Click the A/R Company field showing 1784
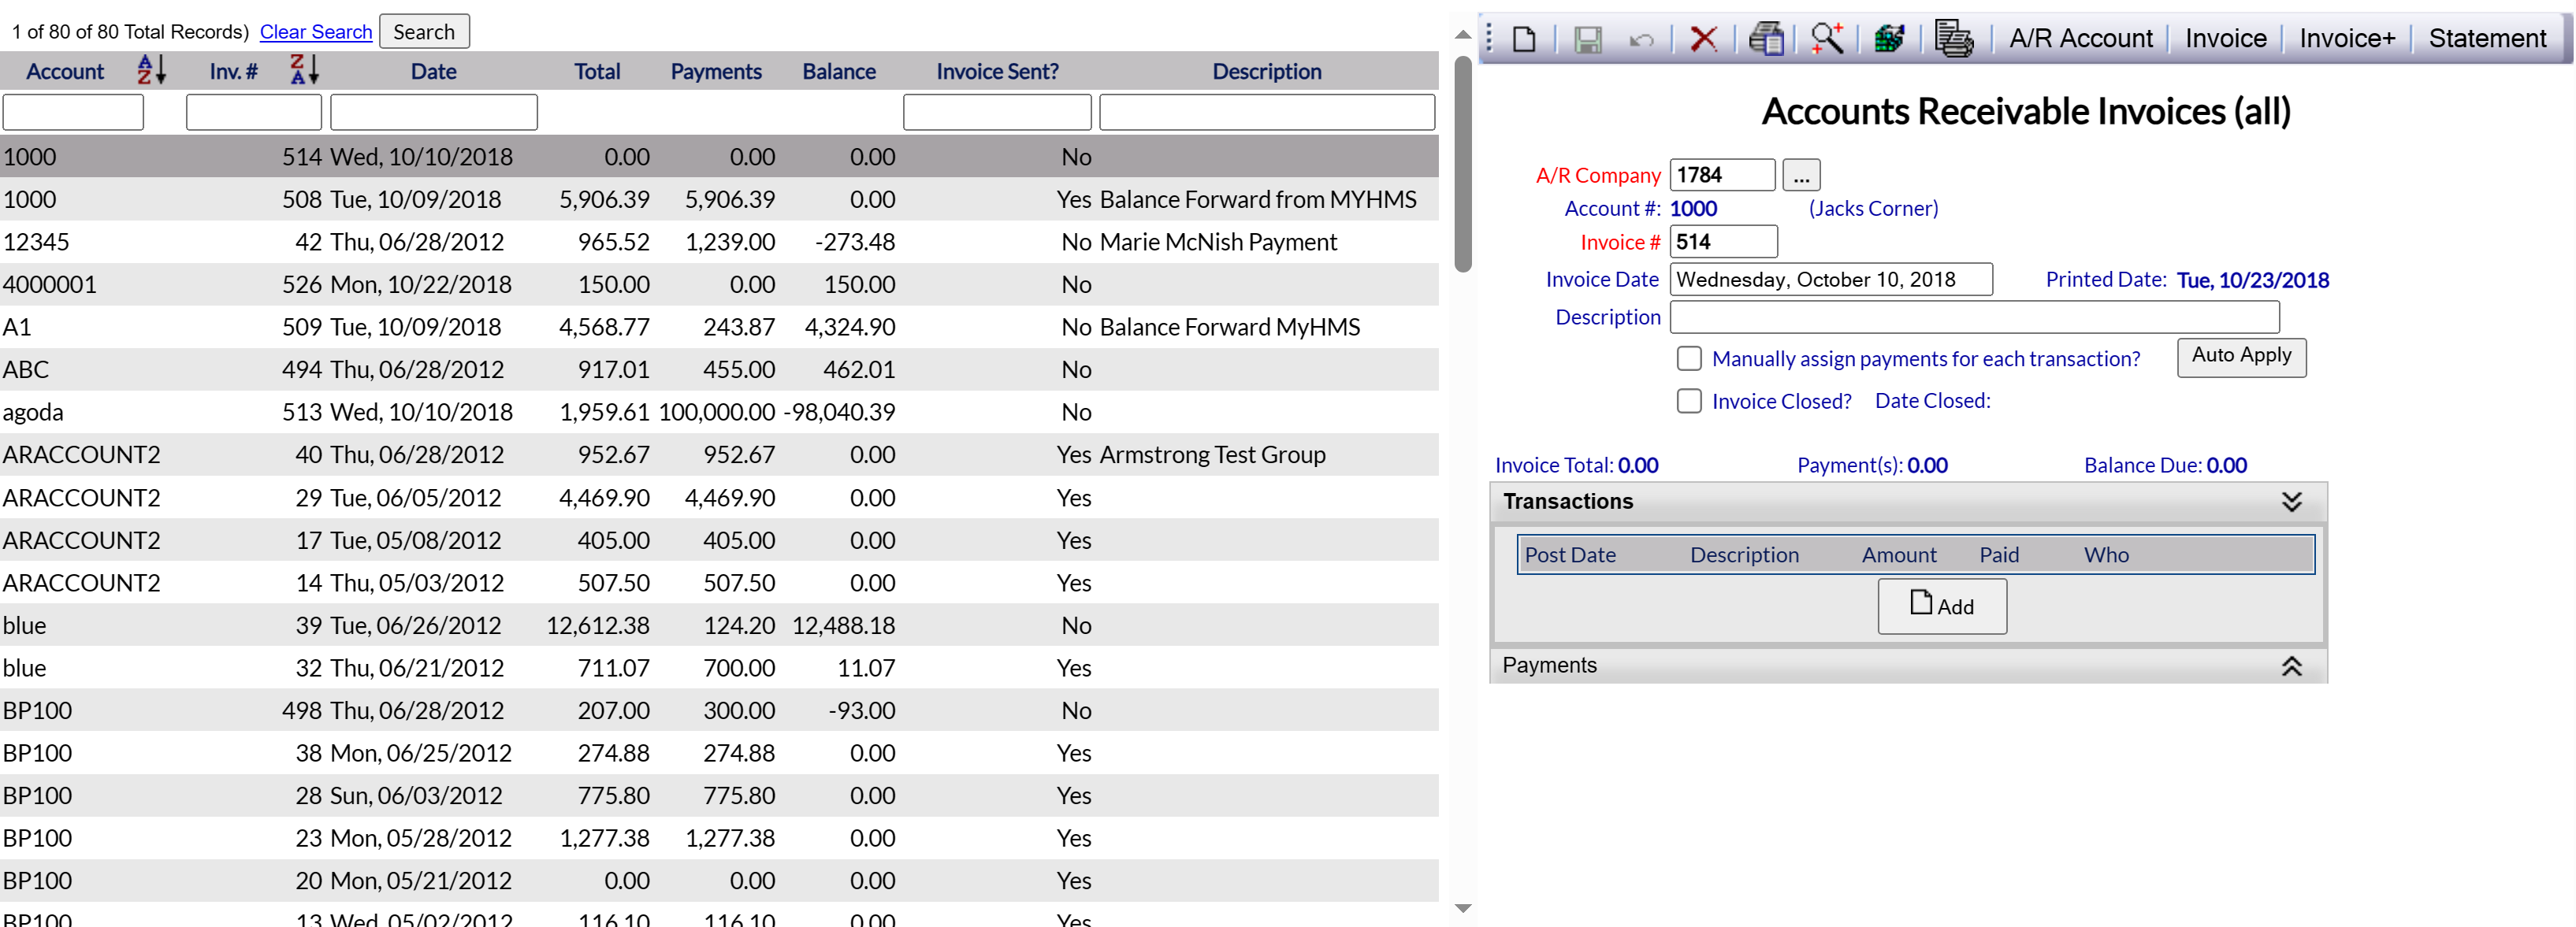Image resolution: width=2576 pixels, height=927 pixels. tap(1722, 175)
